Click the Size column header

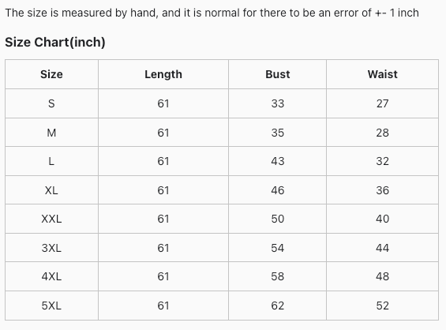click(51, 74)
